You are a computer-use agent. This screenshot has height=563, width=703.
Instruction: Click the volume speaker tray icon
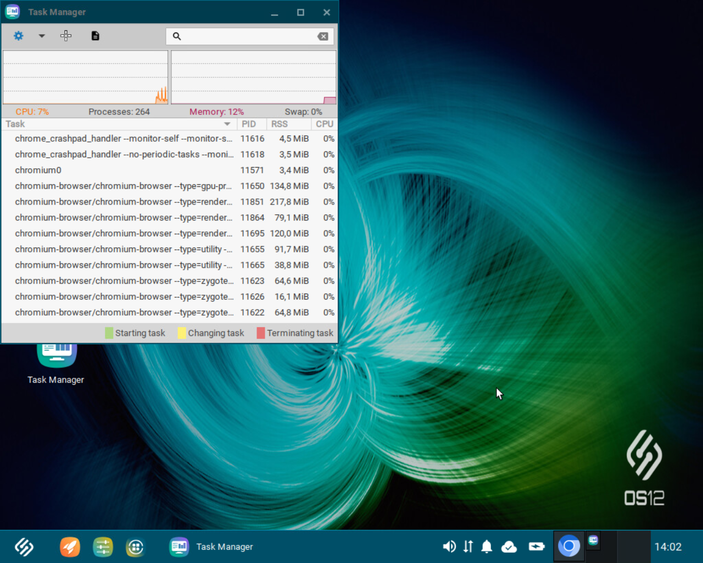tap(449, 547)
